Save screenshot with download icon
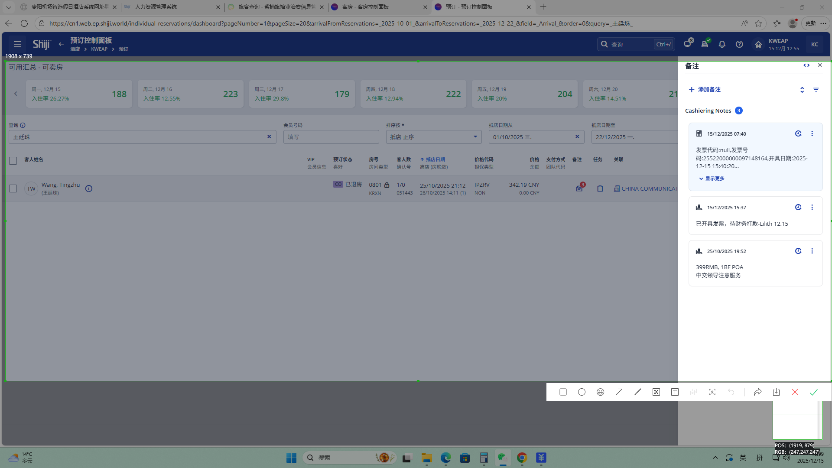Viewport: 832px width, 468px height. tap(776, 392)
